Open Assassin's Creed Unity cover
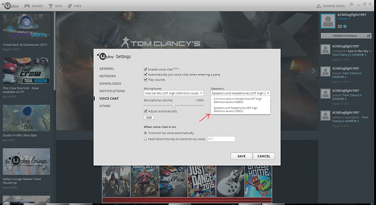The height and width of the screenshot is (205, 376). tap(116, 181)
